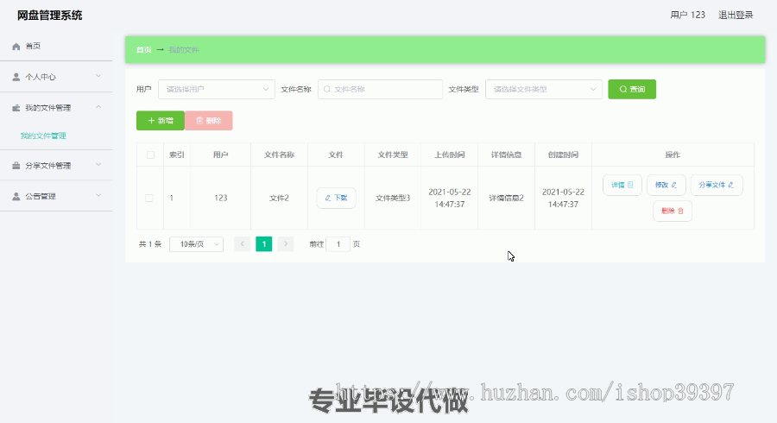Click the pencil icon on 修改 button
777x423 pixels.
tap(674, 185)
